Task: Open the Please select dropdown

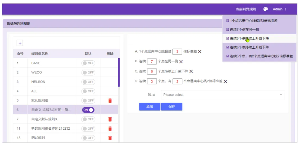Action: click(223, 95)
